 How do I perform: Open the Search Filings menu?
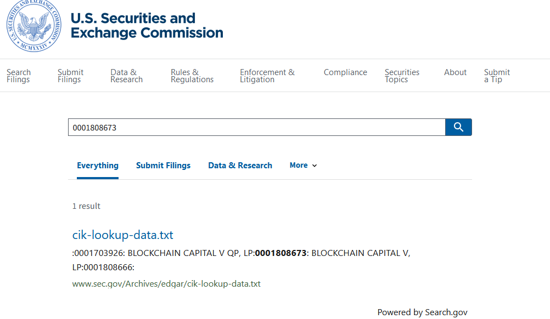tap(19, 76)
